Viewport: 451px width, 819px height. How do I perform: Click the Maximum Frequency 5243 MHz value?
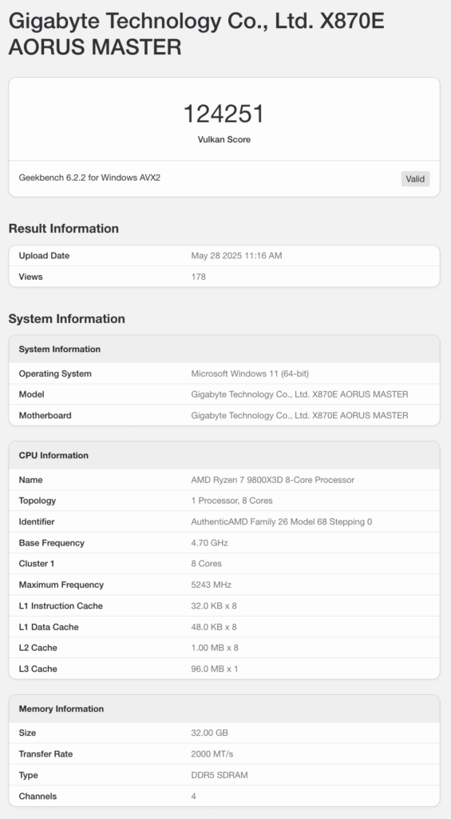click(212, 585)
